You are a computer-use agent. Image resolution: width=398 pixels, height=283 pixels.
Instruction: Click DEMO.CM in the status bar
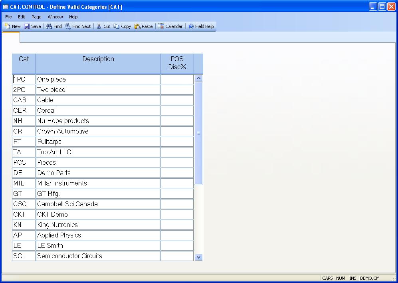(x=370, y=278)
